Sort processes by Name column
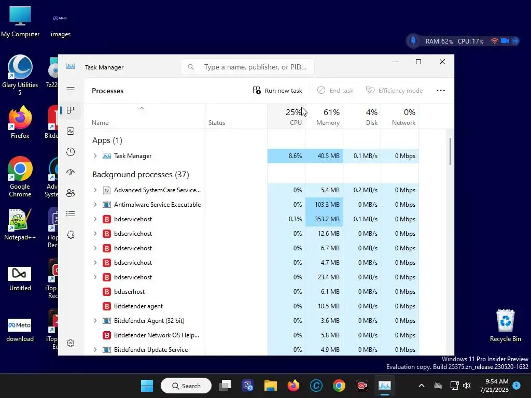The height and width of the screenshot is (398, 531). (144, 117)
